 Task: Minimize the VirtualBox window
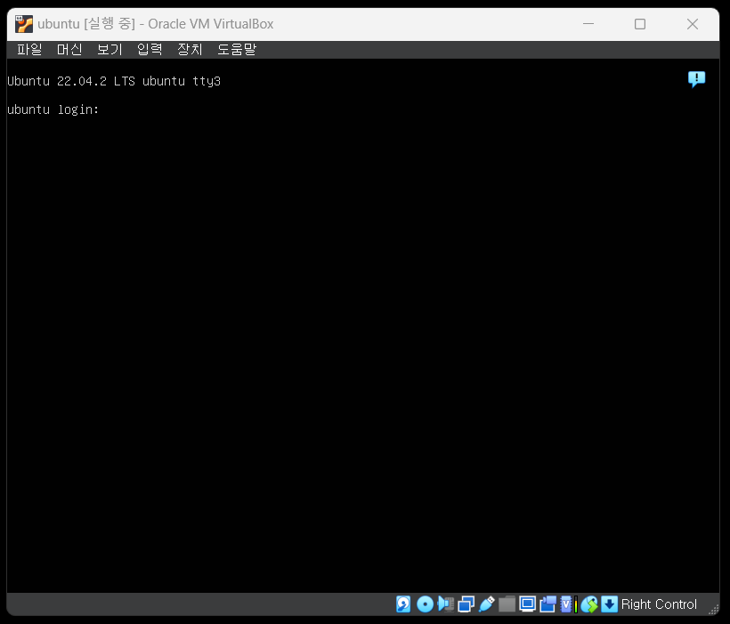click(x=588, y=24)
